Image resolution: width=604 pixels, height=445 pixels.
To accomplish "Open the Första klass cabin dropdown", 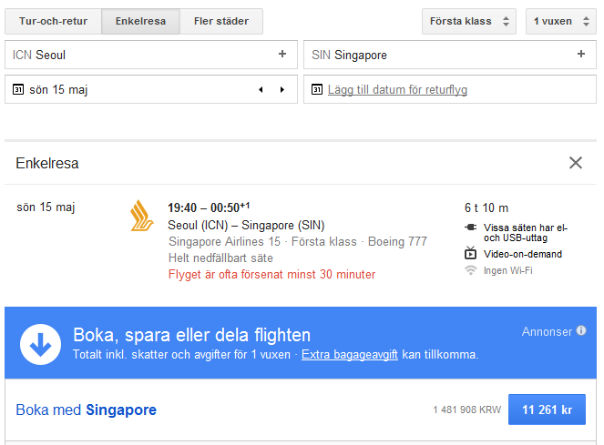I will coord(469,21).
